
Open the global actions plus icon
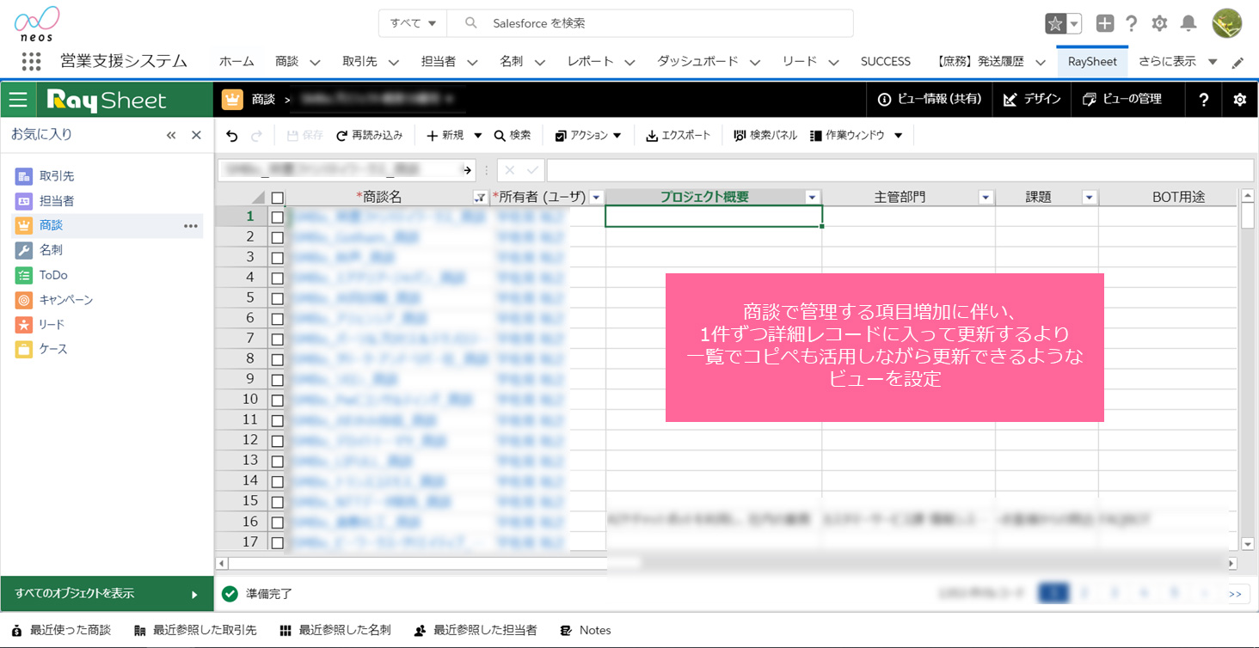point(1106,24)
